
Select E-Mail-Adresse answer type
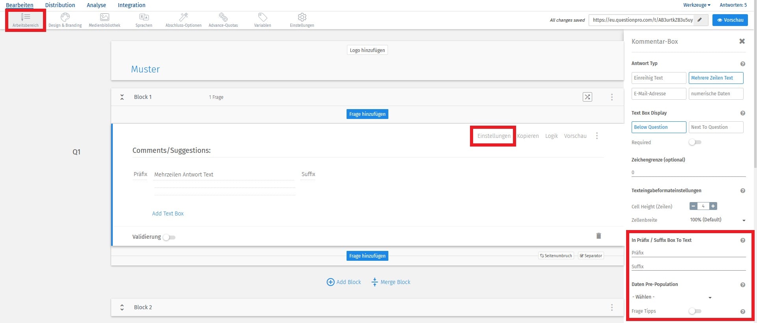pos(659,94)
